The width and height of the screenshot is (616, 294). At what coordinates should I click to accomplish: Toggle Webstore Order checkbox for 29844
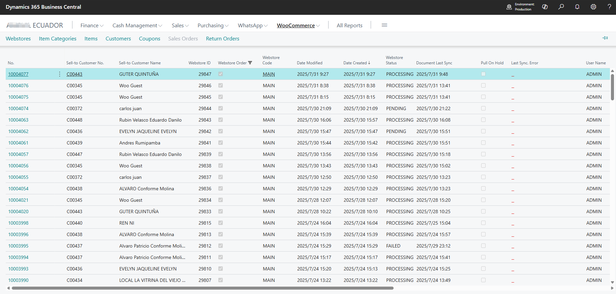point(220,108)
